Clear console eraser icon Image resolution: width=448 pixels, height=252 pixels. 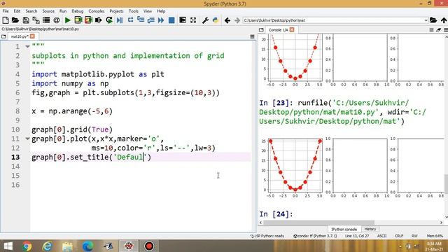(439, 29)
